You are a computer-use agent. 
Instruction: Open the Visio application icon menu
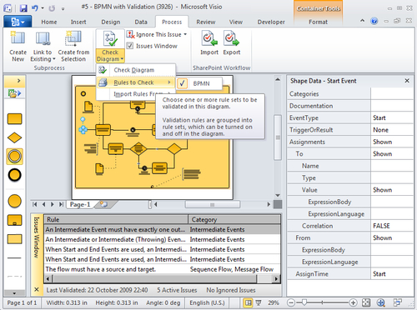coord(8,8)
